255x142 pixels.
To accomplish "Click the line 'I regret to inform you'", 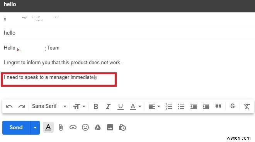I will pyautogui.click(x=63, y=63).
